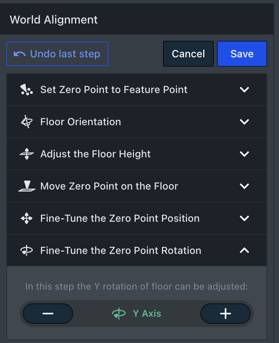Screen dimensions: 279x343
Task: Collapse Fine-Tune the Zero Point Rotation section
Action: pos(244,251)
